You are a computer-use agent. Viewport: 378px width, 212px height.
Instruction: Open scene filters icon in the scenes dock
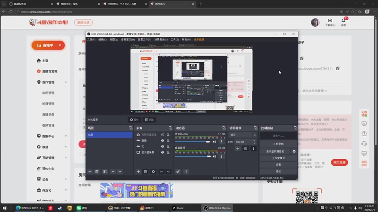pyautogui.click(x=105, y=171)
